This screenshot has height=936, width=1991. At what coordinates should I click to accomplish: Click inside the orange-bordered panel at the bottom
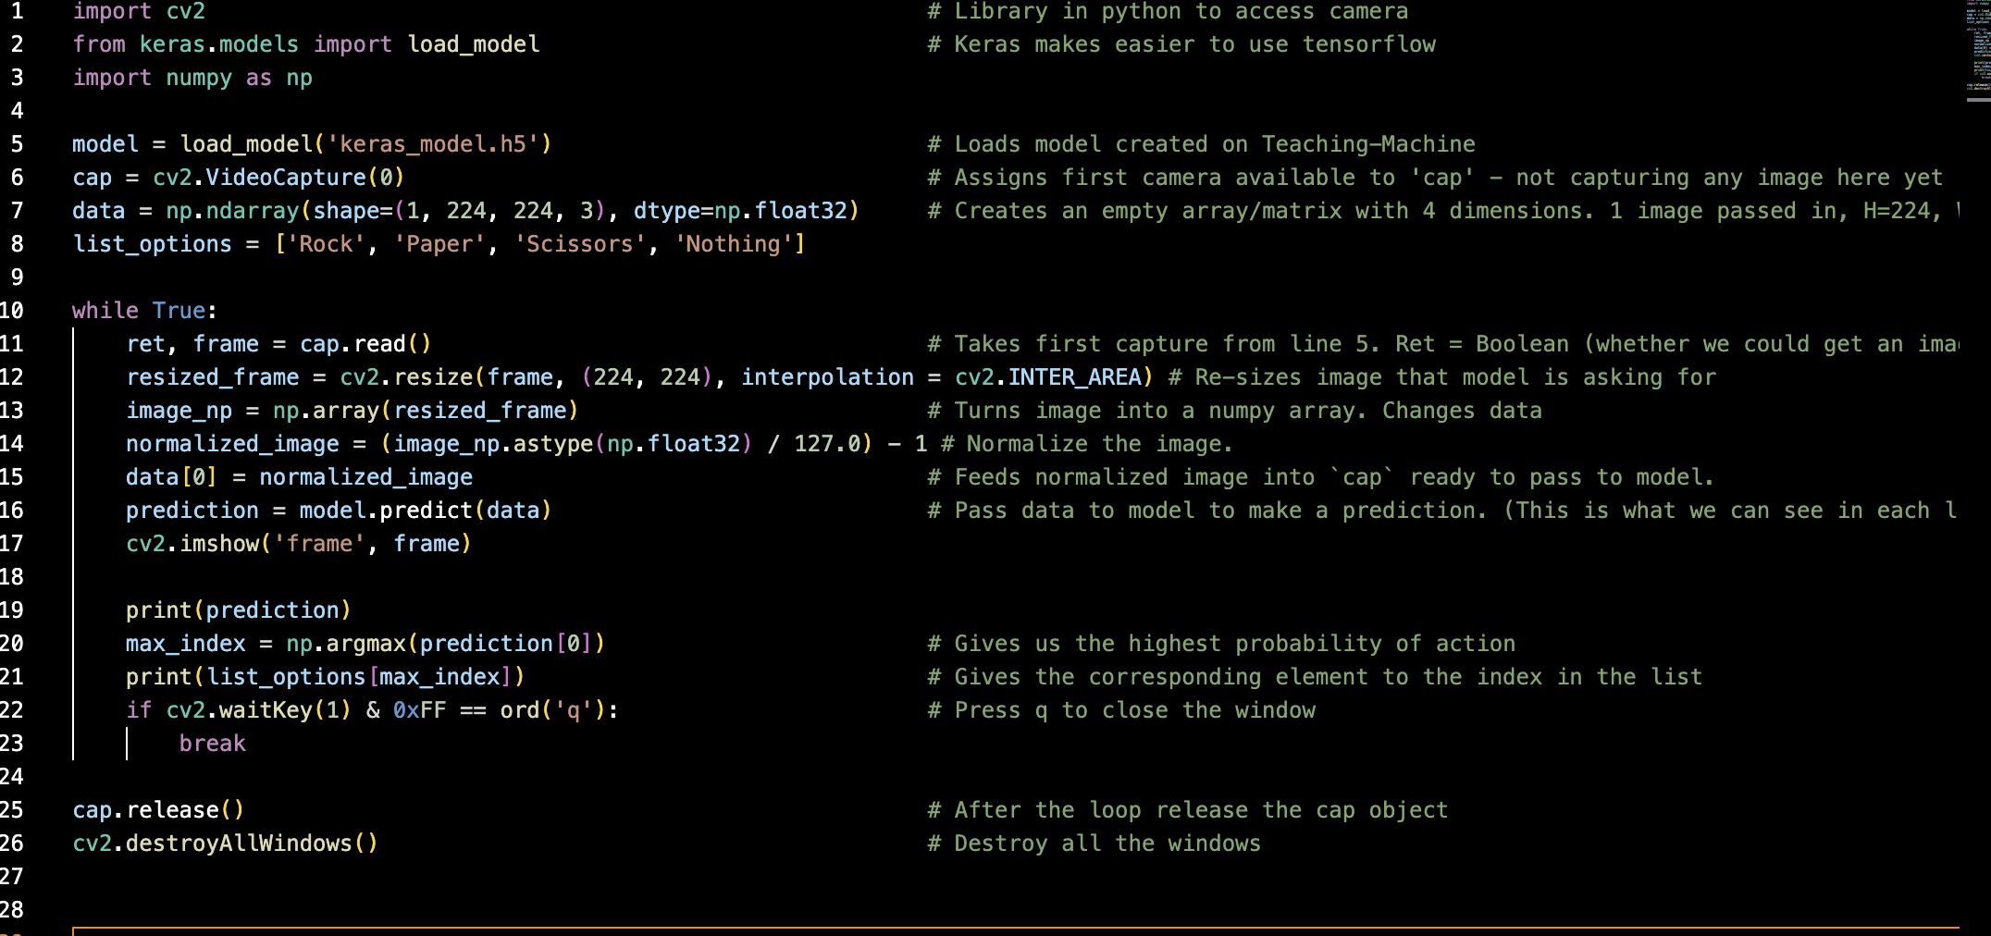(x=925, y=930)
